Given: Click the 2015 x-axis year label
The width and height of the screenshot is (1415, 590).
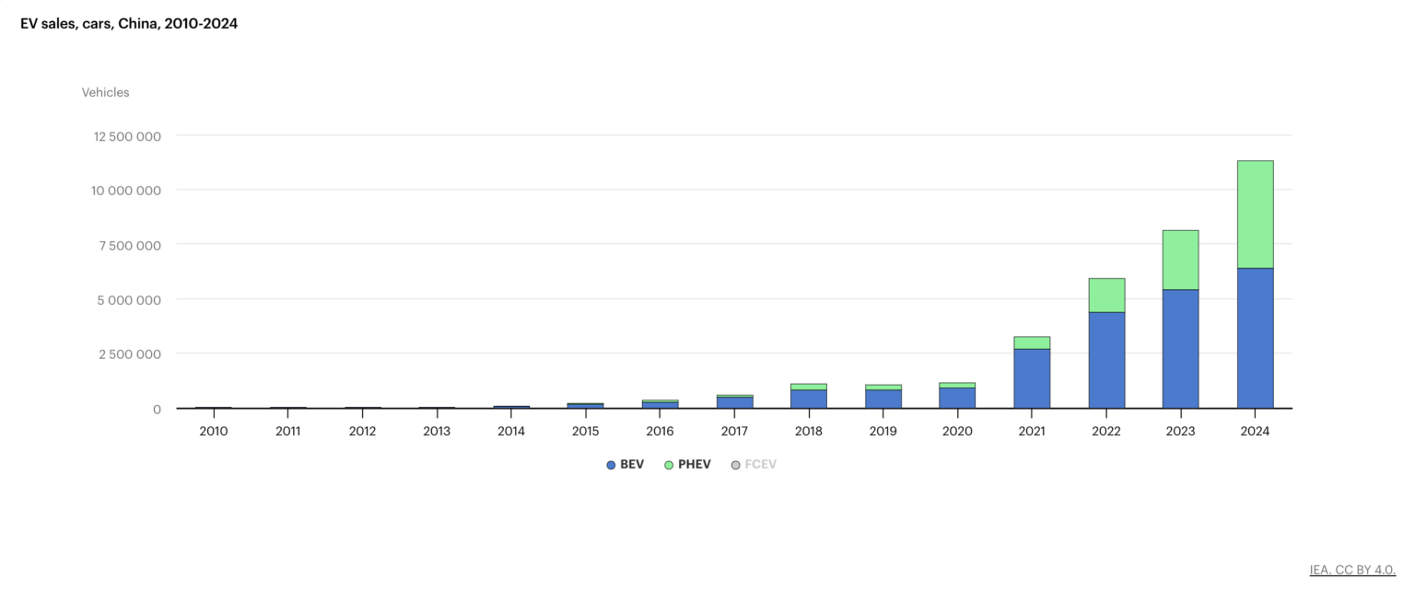Looking at the screenshot, I should coord(585,431).
